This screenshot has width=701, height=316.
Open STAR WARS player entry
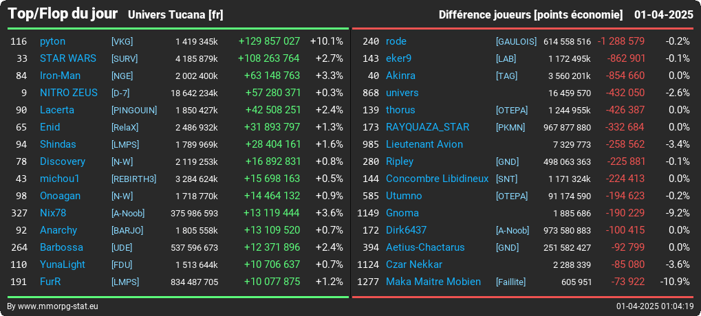tap(68, 58)
